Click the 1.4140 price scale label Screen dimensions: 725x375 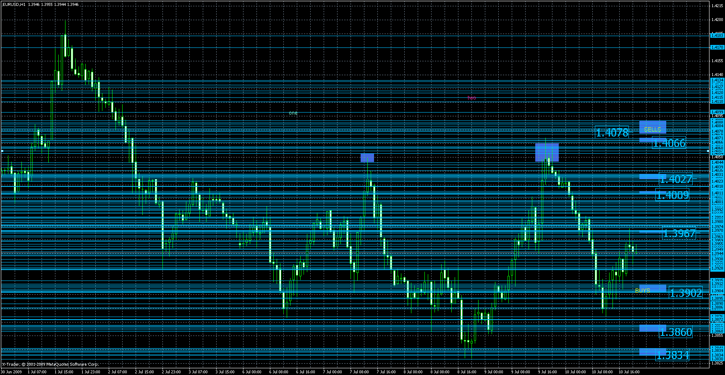717,74
